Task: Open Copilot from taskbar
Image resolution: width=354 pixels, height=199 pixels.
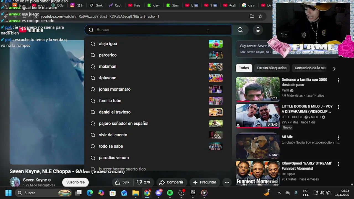Action: point(101,193)
